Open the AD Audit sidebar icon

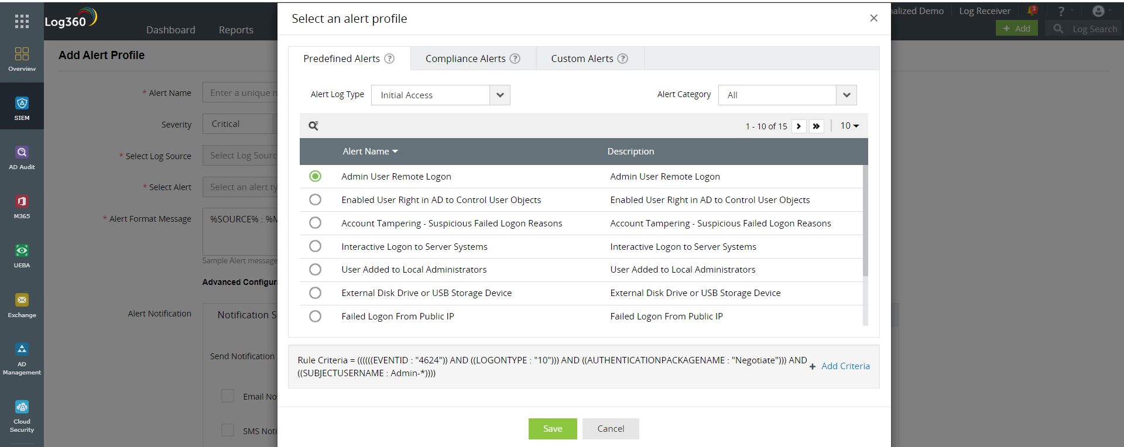22,157
